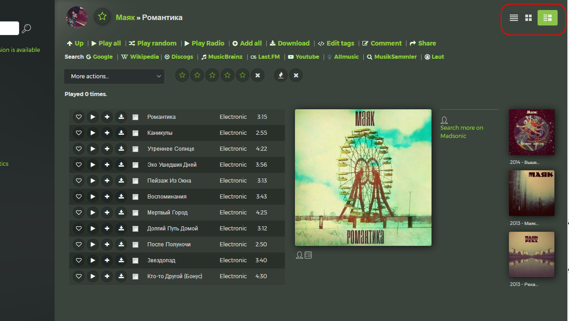The image size is (569, 321).
Task: Search the album on Allmusic
Action: coord(343,57)
